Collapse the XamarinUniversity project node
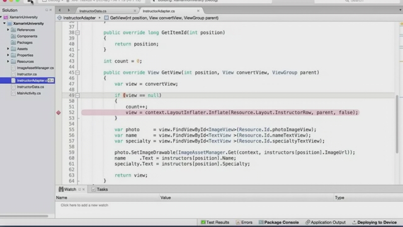The height and width of the screenshot is (227, 403). (x=4, y=23)
